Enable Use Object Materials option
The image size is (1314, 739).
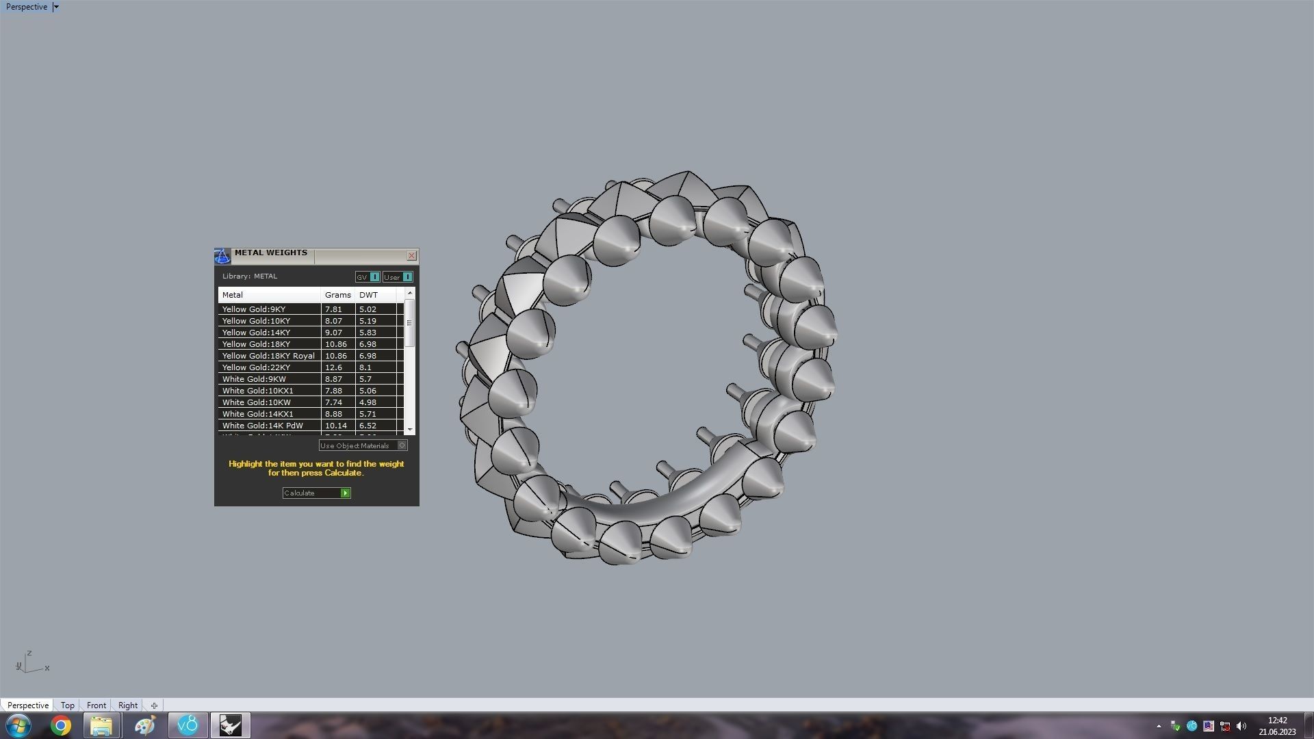[x=402, y=445]
